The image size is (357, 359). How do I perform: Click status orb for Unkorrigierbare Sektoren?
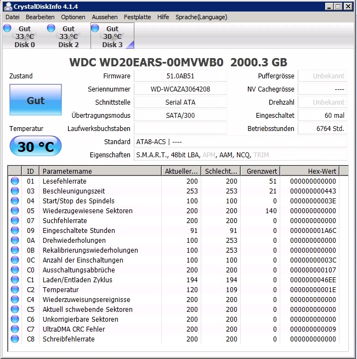(15, 319)
